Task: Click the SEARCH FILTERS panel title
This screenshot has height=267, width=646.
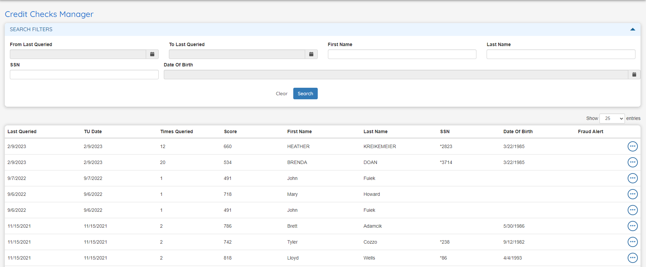Action: pyautogui.click(x=31, y=29)
